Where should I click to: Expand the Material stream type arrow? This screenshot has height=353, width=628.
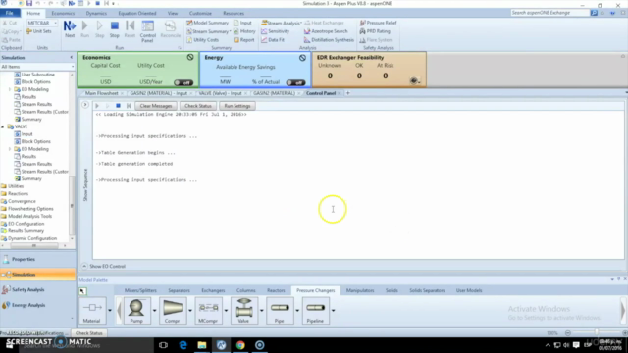pos(110,311)
